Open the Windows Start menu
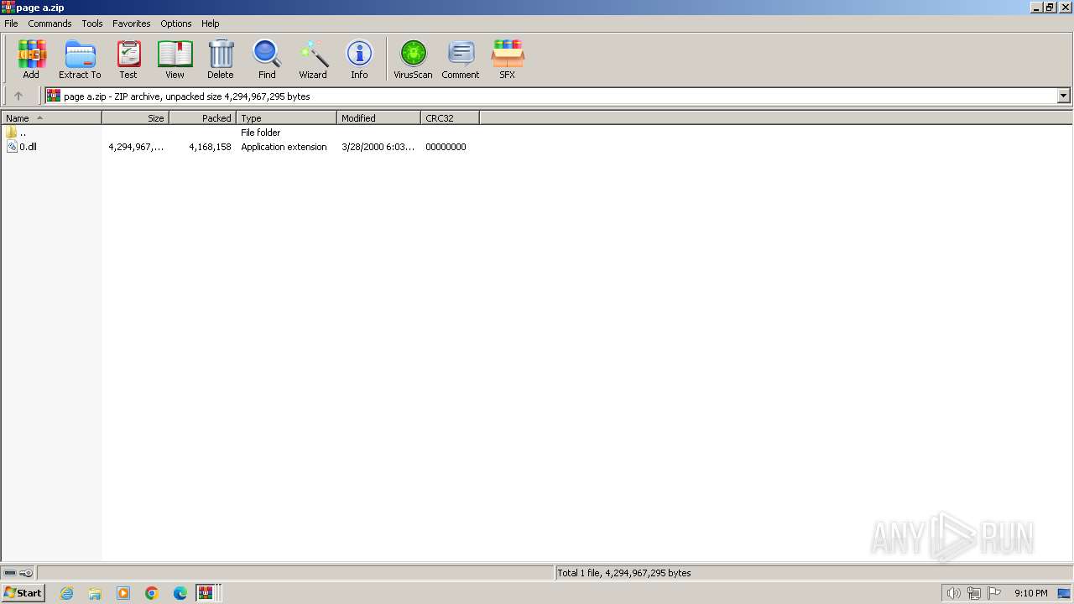 23,592
